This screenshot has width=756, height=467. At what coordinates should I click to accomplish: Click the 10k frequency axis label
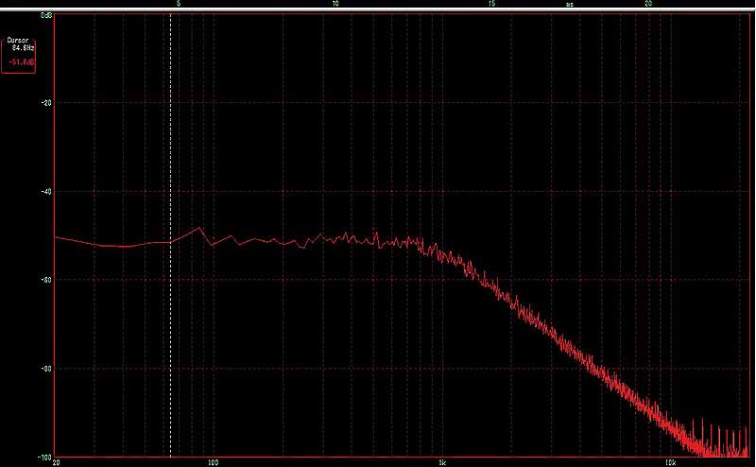(x=668, y=463)
